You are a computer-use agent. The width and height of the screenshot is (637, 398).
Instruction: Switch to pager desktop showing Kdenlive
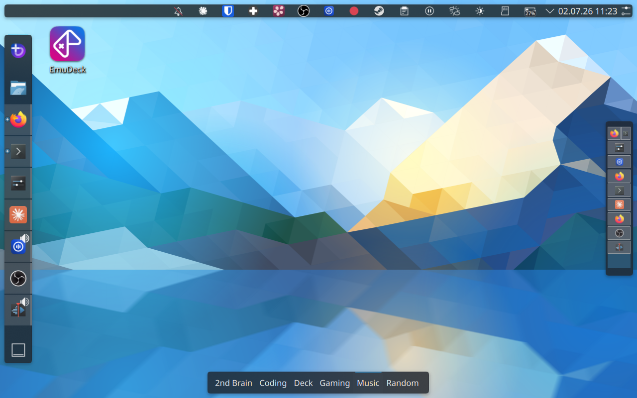[619, 247]
